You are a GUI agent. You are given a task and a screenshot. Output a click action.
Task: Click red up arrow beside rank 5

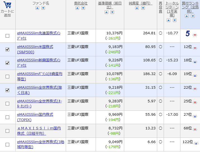[x=195, y=35]
